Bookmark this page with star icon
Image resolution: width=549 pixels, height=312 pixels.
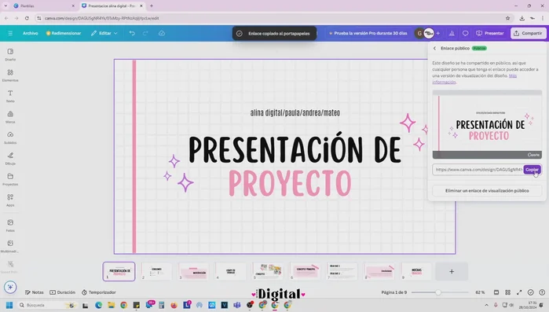507,18
